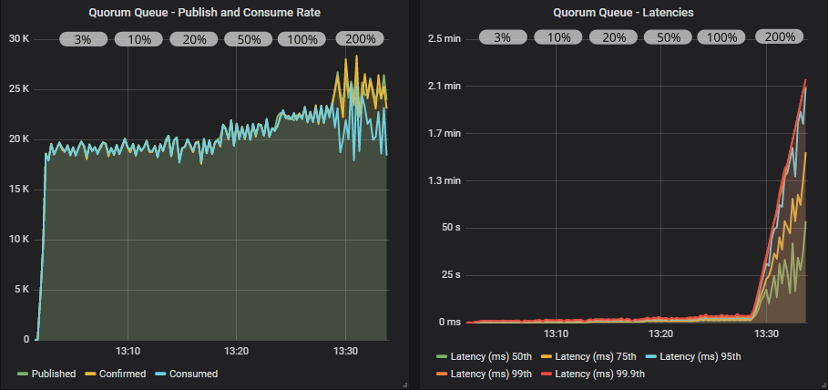
Task: Click the 3% marker in the Publish Rate panel
Action: pyautogui.click(x=83, y=38)
